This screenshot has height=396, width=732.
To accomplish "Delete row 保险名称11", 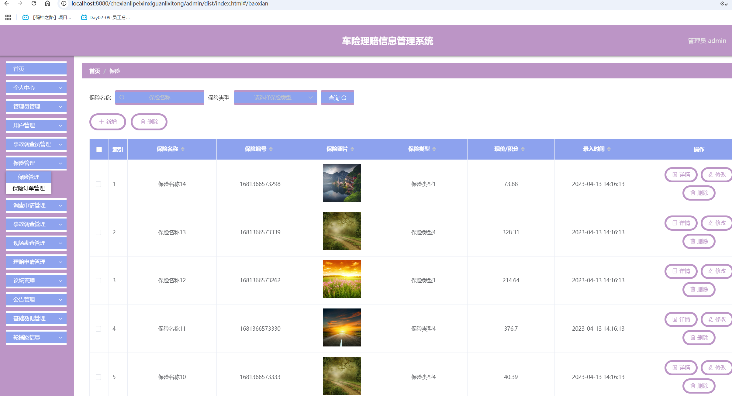I will pos(699,338).
